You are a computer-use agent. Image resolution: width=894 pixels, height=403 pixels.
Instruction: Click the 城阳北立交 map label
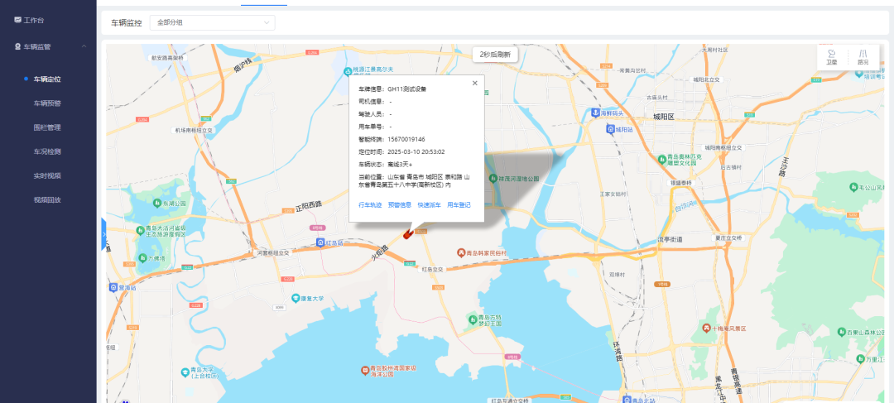[707, 80]
